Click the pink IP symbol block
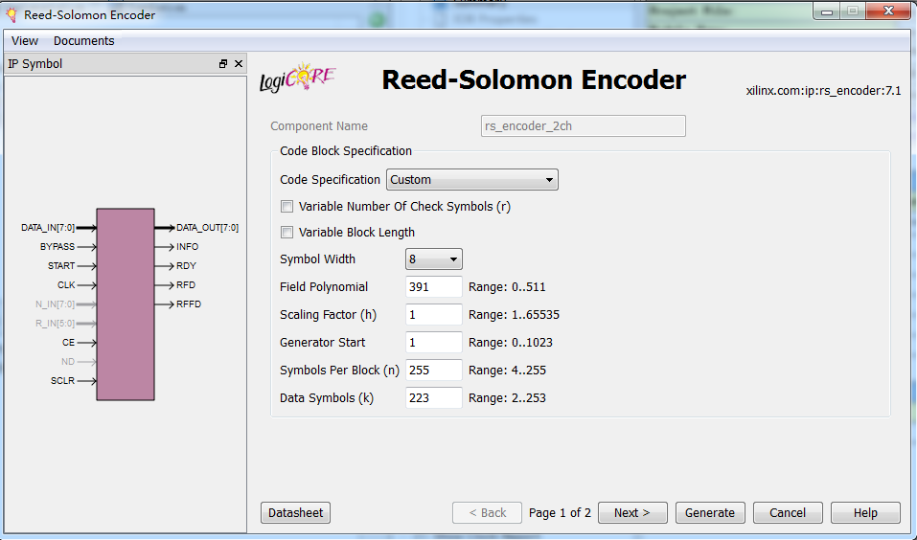The width and height of the screenshot is (917, 540). [x=126, y=304]
